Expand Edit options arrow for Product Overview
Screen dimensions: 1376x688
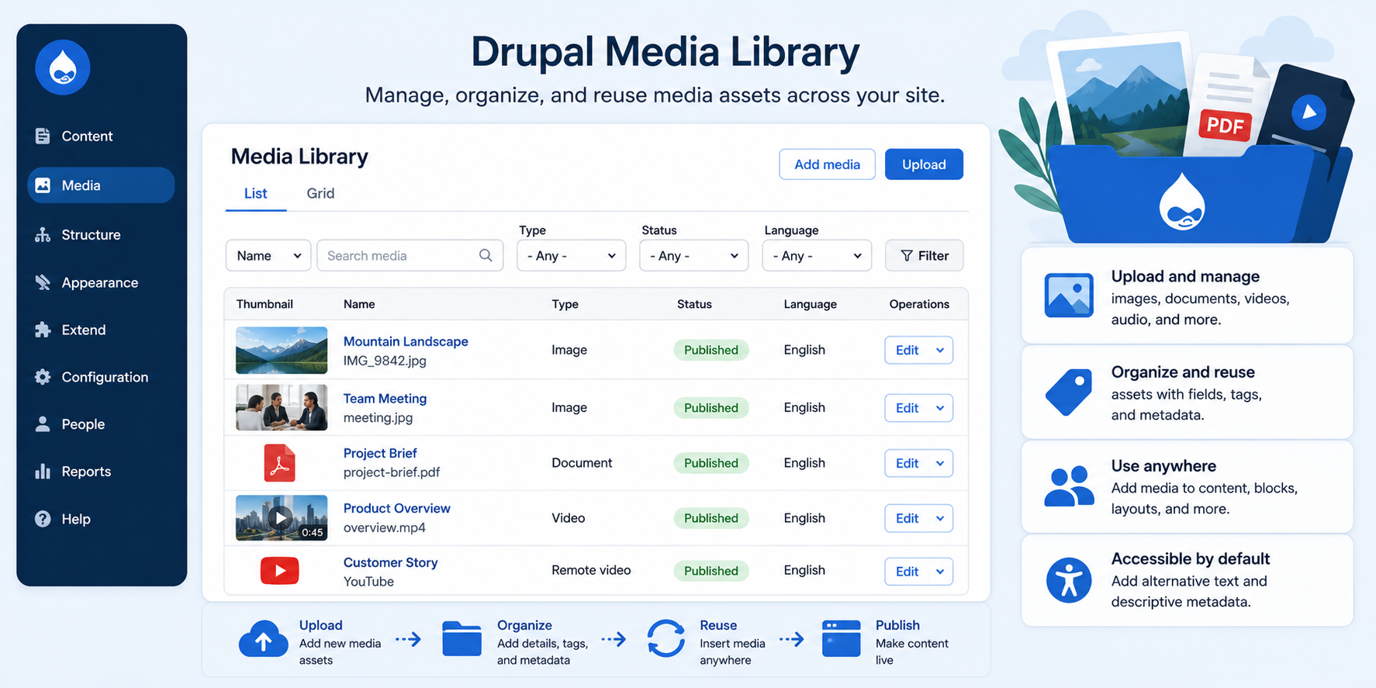(940, 518)
